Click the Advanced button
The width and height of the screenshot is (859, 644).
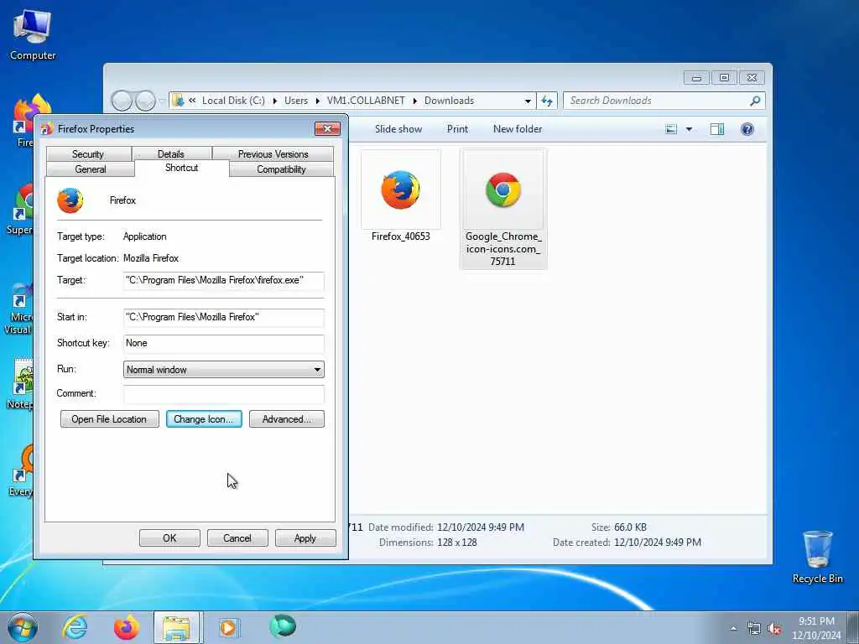pyautogui.click(x=287, y=419)
